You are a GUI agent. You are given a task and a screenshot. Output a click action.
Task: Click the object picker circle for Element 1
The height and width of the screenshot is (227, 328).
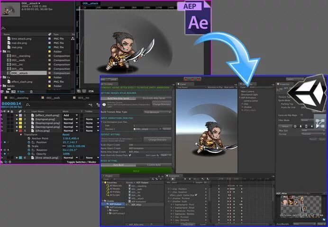click(x=160, y=129)
